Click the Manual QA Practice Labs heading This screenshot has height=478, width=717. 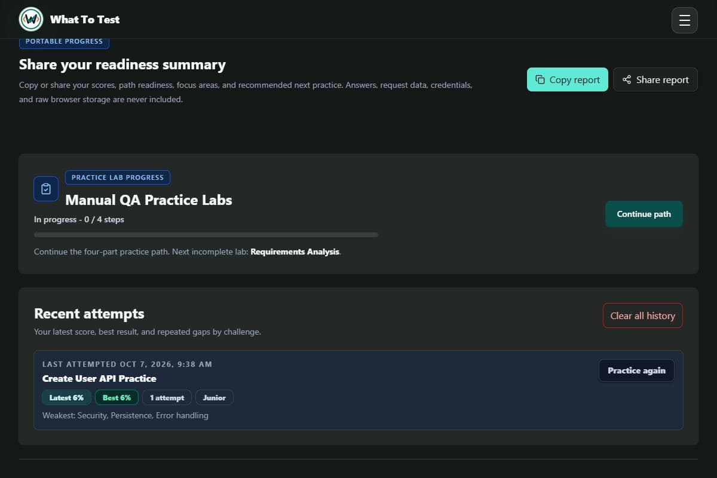pyautogui.click(x=149, y=200)
